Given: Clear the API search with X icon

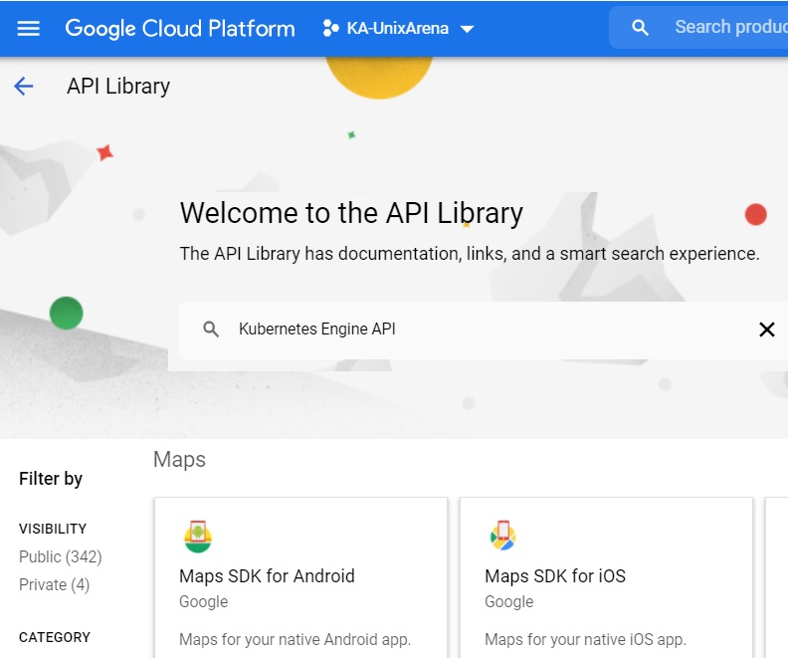Looking at the screenshot, I should (x=766, y=329).
